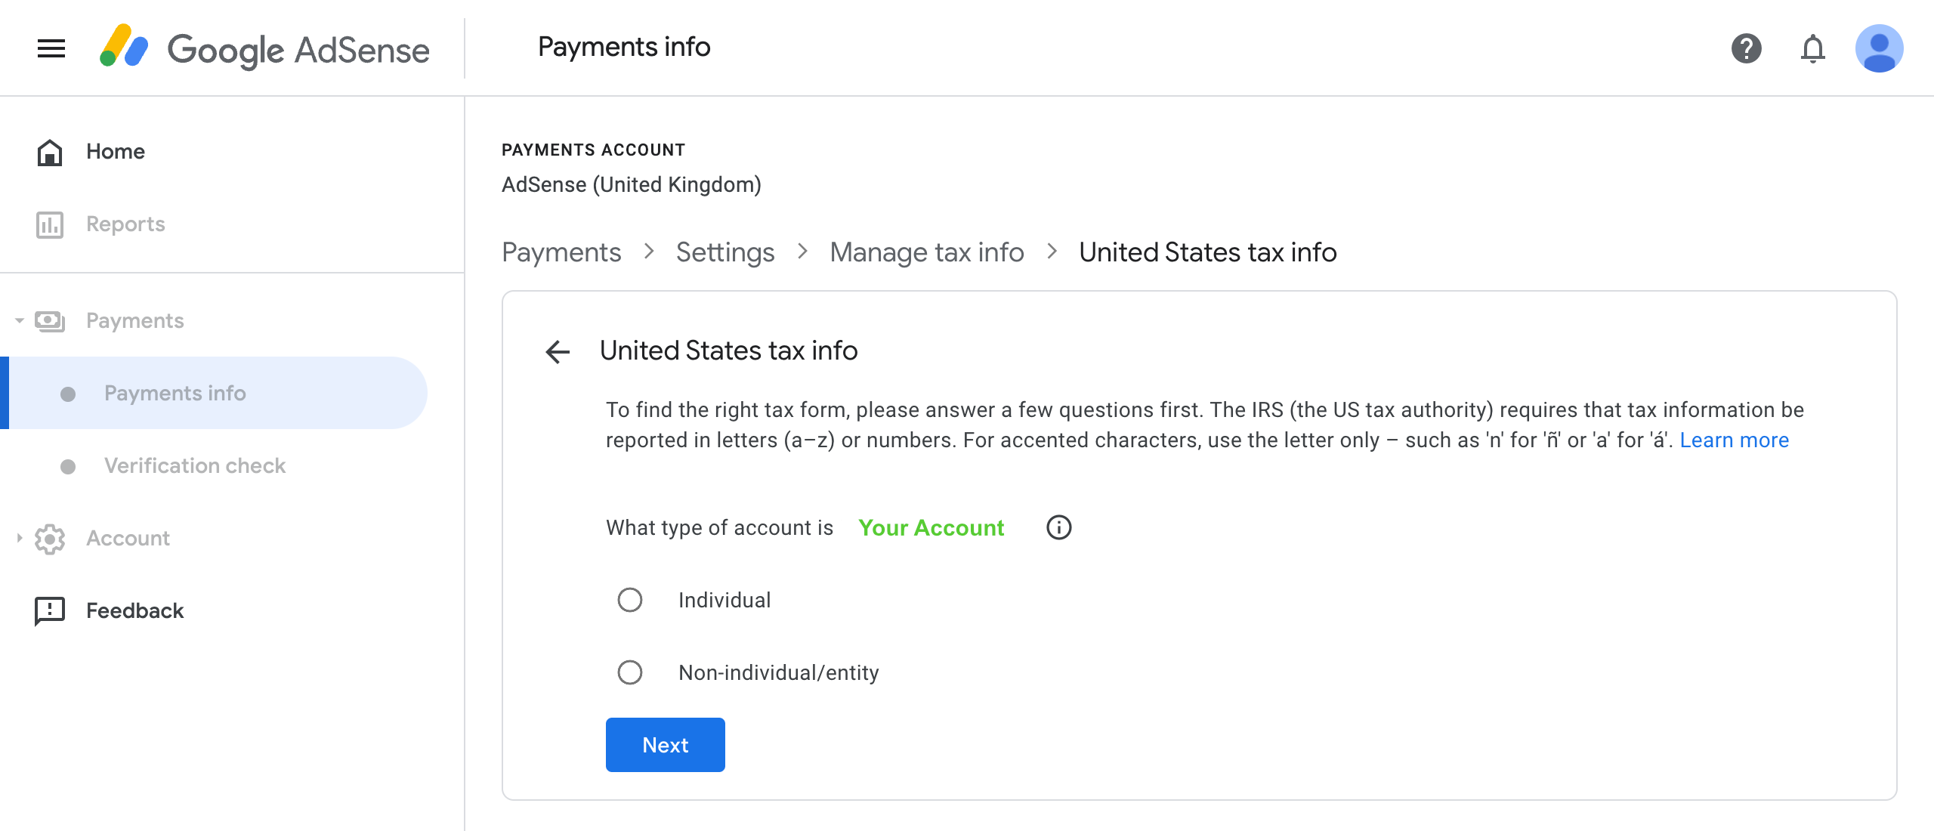Click the info icon next to account type question
Viewport: 1934px width, 831px height.
1058,527
